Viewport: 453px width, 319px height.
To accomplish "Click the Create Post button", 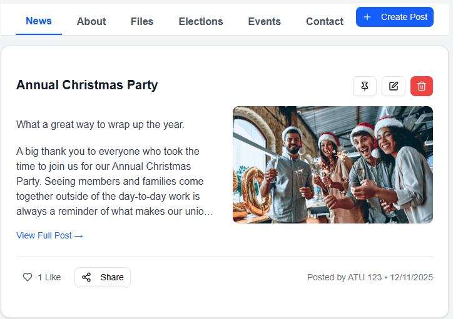I will click(x=395, y=17).
